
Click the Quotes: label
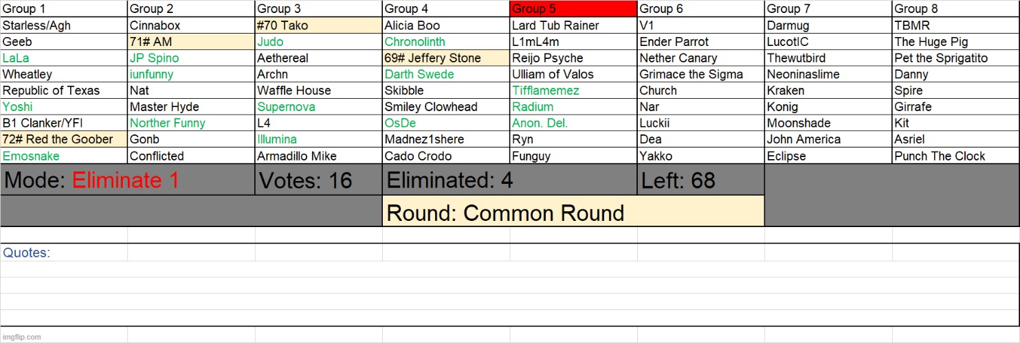tap(27, 253)
